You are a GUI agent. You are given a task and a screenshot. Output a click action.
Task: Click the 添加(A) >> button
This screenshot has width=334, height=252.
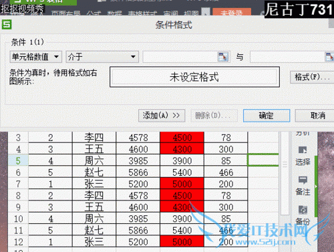(x=162, y=116)
